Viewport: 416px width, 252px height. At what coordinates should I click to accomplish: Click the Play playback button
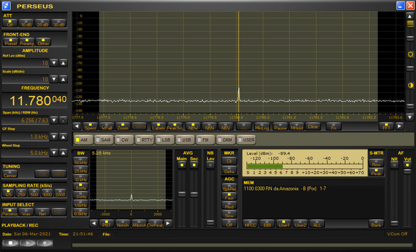[28, 242]
